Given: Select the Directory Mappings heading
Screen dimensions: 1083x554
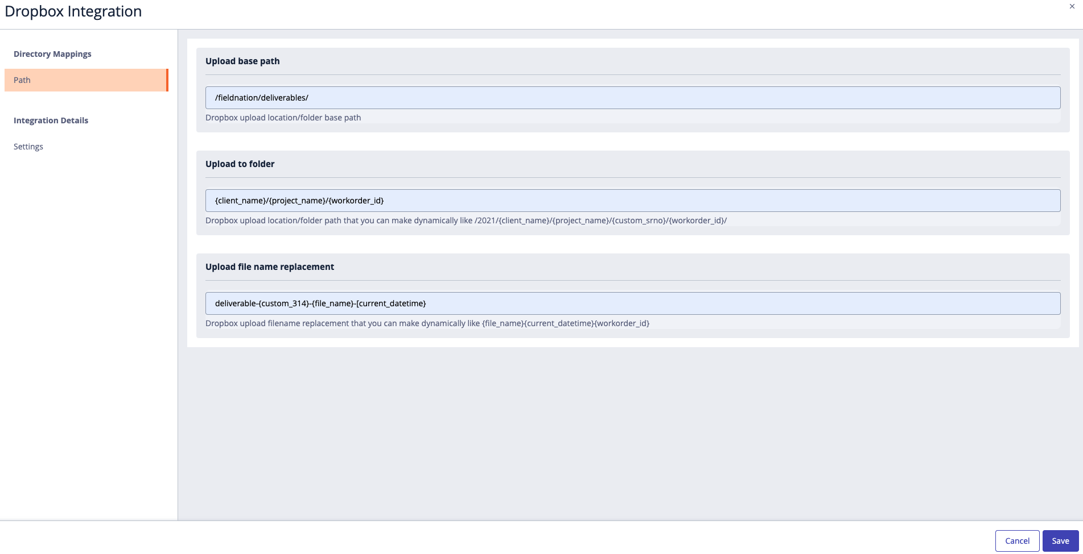Looking at the screenshot, I should pos(52,54).
